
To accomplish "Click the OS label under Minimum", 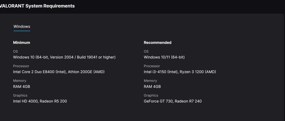I will coord(16,52).
